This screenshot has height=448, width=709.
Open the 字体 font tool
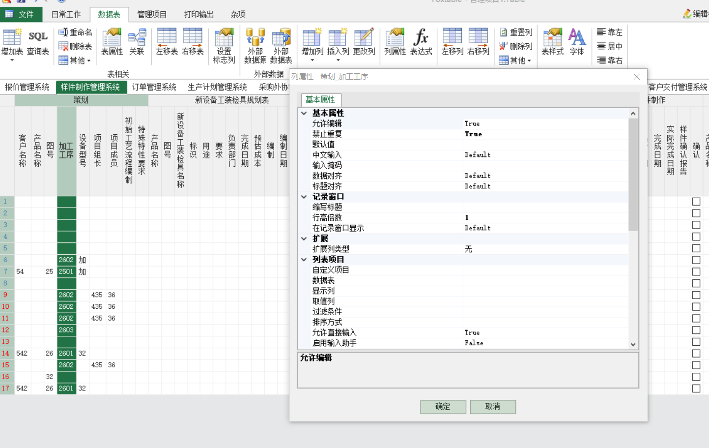[x=576, y=42]
